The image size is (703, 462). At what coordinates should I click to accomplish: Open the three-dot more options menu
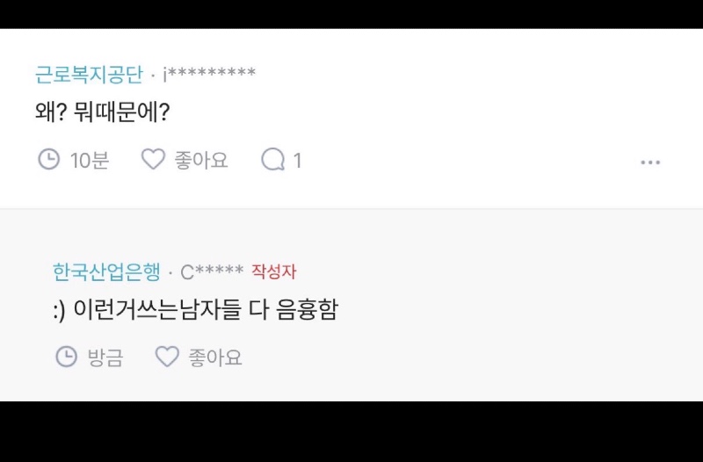(650, 162)
